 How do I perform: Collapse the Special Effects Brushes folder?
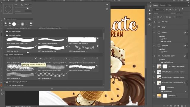pos(5,55)
